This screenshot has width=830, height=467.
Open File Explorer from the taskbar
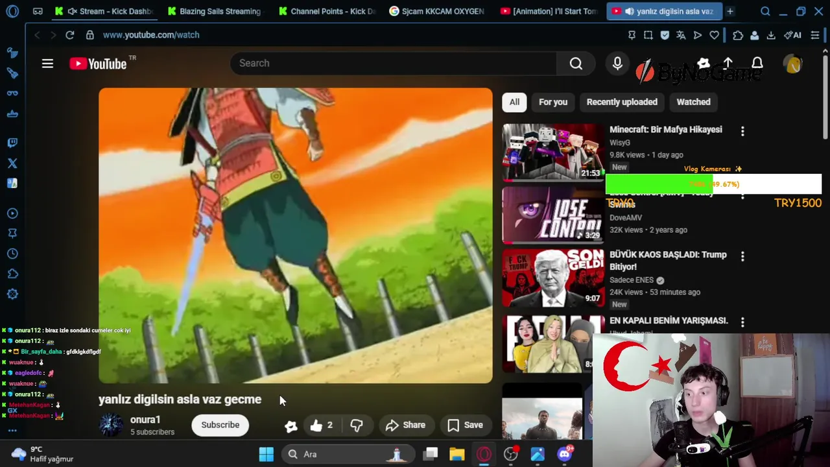coord(457,454)
